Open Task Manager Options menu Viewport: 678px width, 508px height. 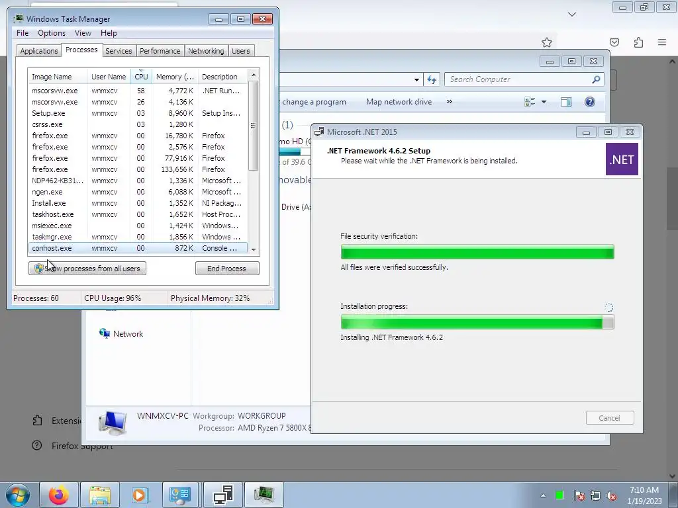[x=52, y=33]
